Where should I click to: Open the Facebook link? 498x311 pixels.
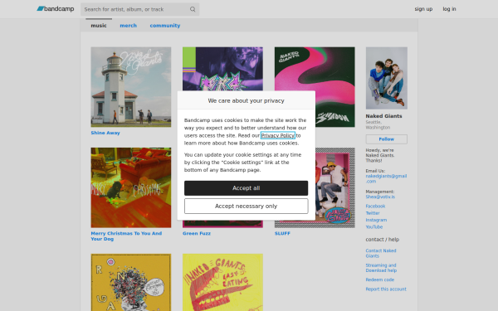coord(375,206)
